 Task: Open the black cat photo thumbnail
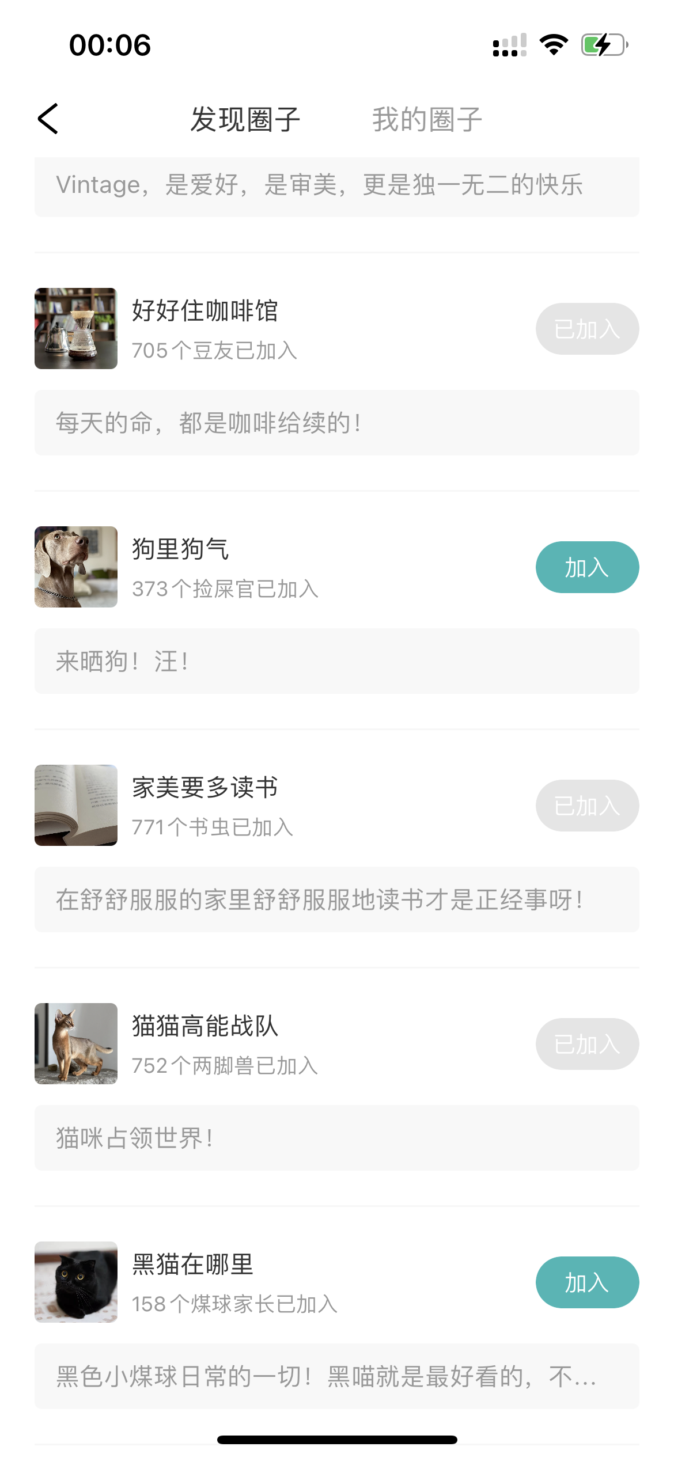(x=76, y=1282)
